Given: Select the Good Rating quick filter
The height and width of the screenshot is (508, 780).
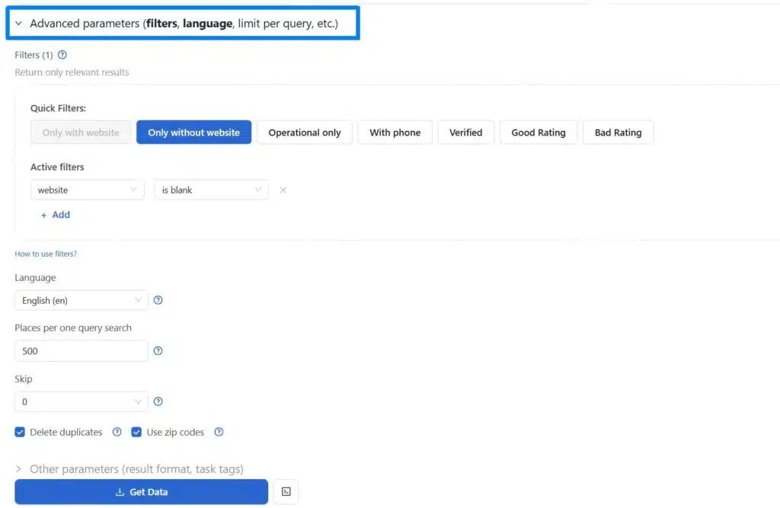Looking at the screenshot, I should (539, 132).
